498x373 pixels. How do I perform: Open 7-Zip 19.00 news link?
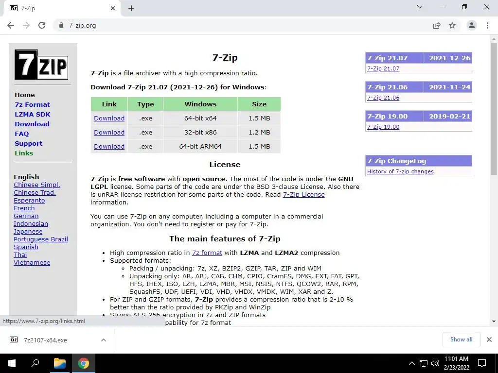(x=383, y=127)
